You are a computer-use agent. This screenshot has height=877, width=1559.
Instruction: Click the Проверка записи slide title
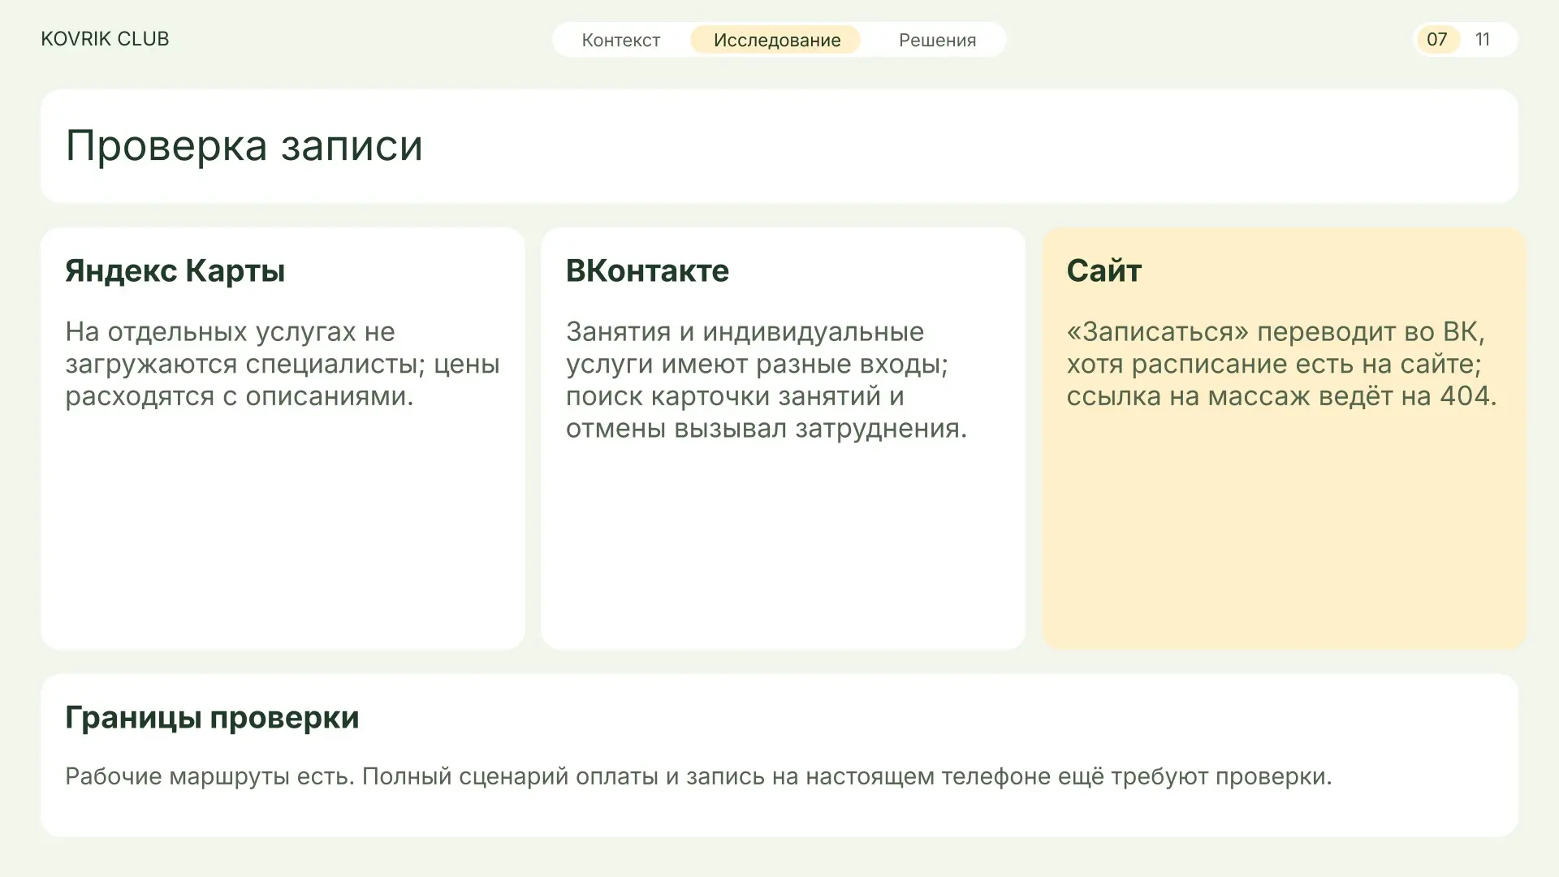244,146
